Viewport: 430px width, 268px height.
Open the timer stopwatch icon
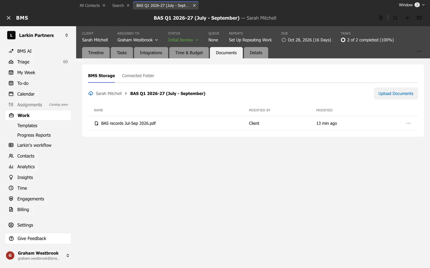click(381, 18)
